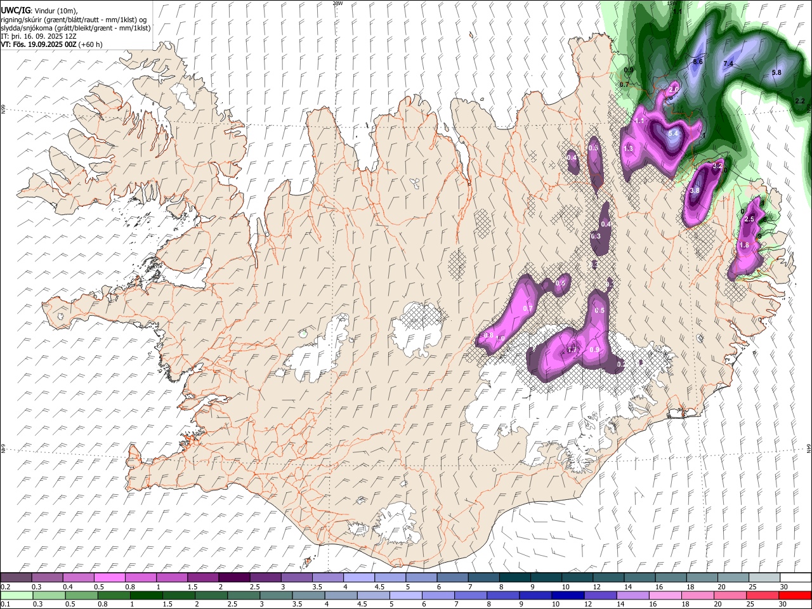
Task: Click the 1.3 snow value
Action: pos(629,148)
